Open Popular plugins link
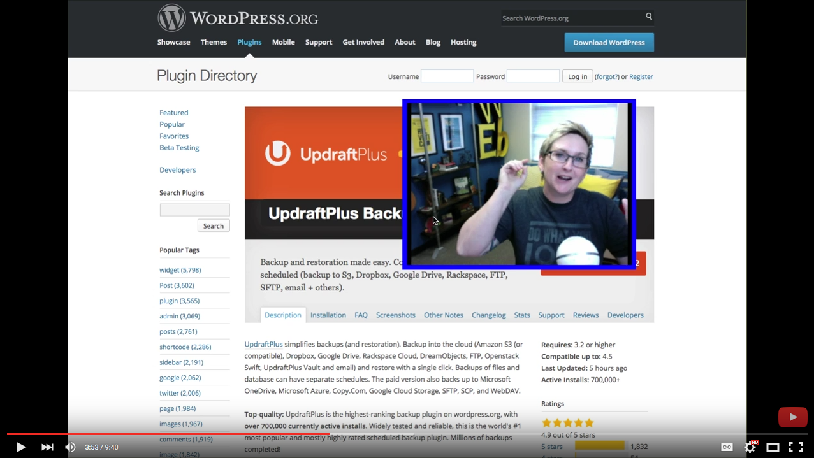The image size is (814, 458). (172, 124)
